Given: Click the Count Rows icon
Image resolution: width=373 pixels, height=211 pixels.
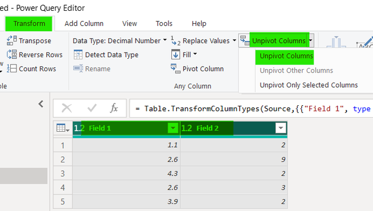Looking at the screenshot, I should (x=12, y=68).
